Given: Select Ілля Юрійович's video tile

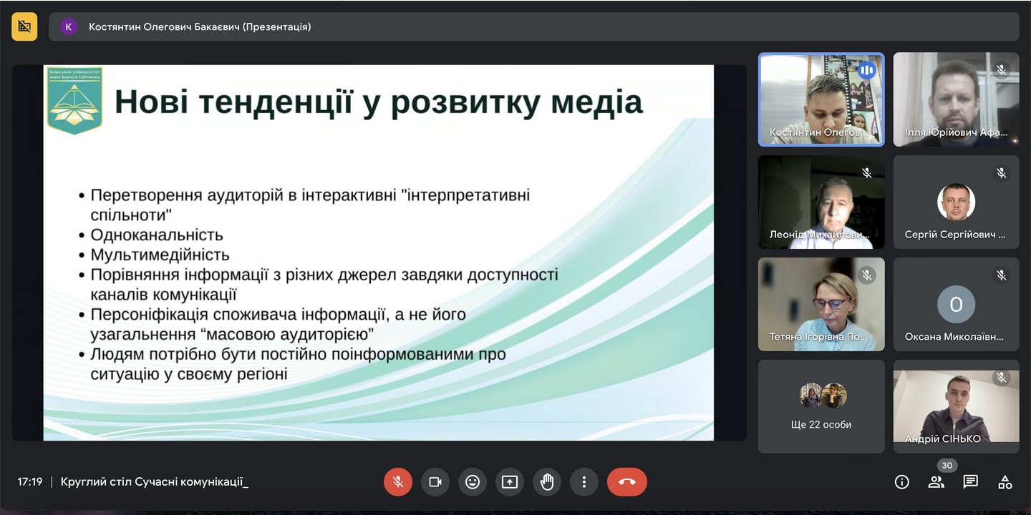Looking at the screenshot, I should click(x=956, y=99).
